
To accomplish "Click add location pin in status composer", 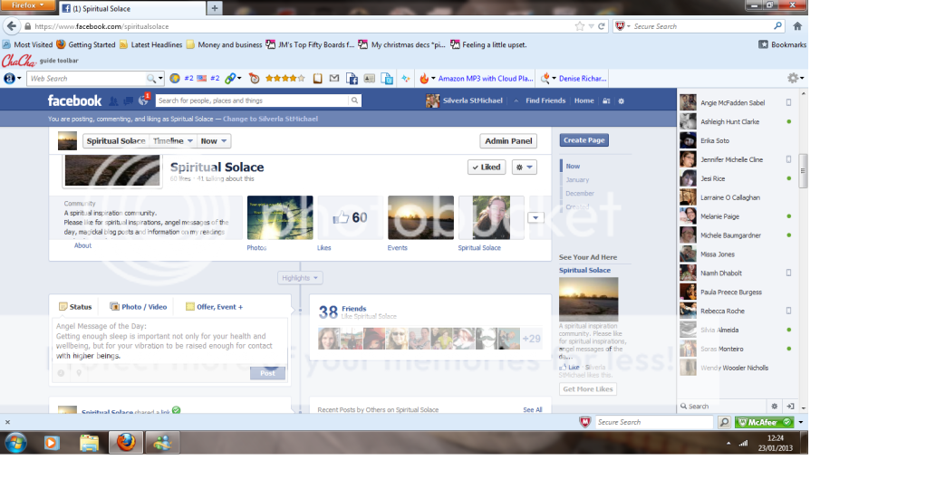I will coord(79,373).
